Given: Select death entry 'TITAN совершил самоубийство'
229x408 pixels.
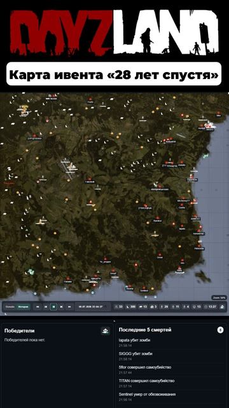Looking at the screenshot, I should coord(146,381).
